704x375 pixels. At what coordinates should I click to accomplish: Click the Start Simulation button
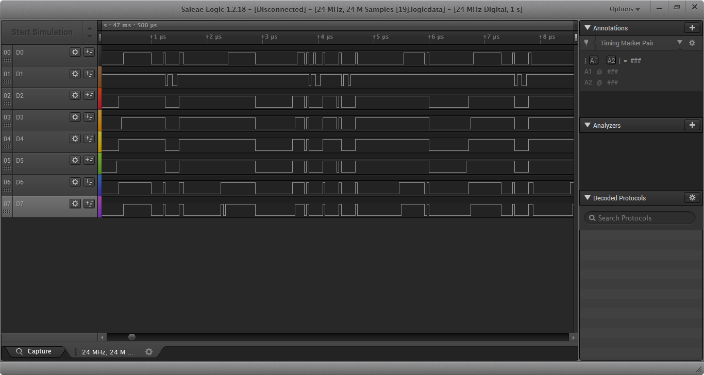coord(42,32)
